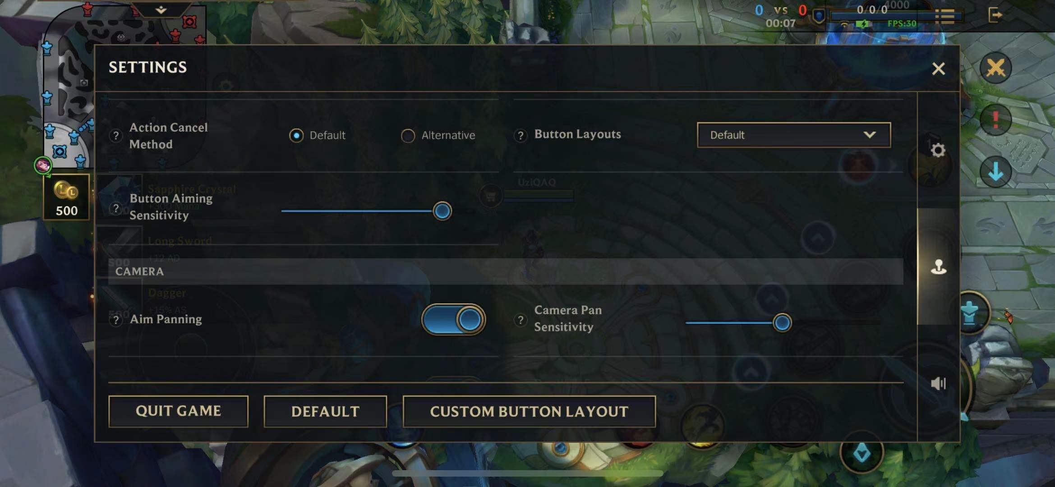The height and width of the screenshot is (487, 1055).
Task: Collapse the minimap with top arrow
Action: (161, 9)
